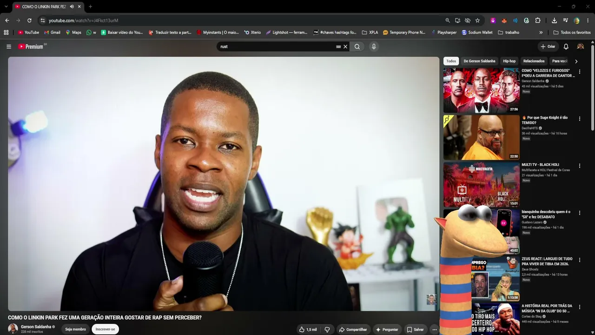The width and height of the screenshot is (595, 335).
Task: Open the YouTube account avatar menu
Action: pos(580,47)
